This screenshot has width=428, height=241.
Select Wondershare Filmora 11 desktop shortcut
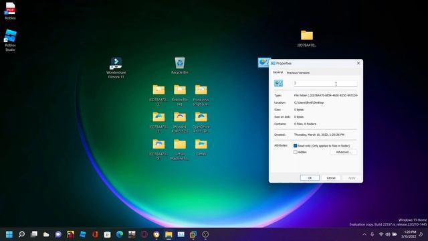tap(116, 68)
